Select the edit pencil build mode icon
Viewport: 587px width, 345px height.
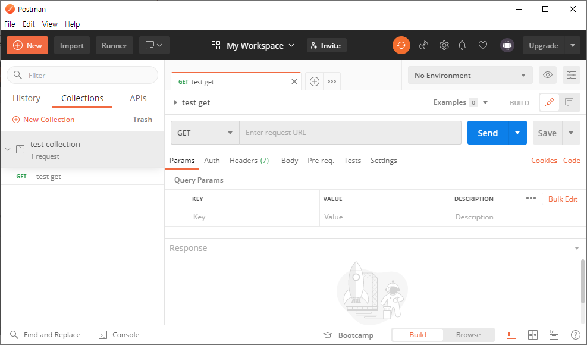(550, 102)
